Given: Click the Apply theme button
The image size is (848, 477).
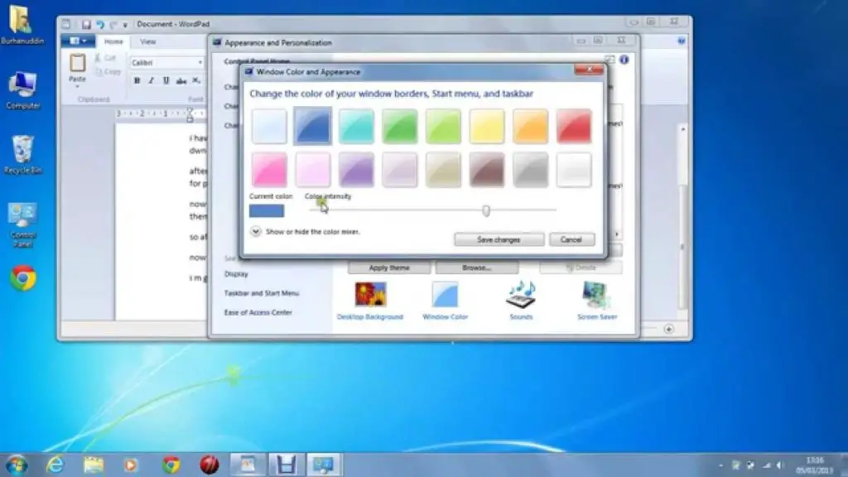Looking at the screenshot, I should pos(389,267).
